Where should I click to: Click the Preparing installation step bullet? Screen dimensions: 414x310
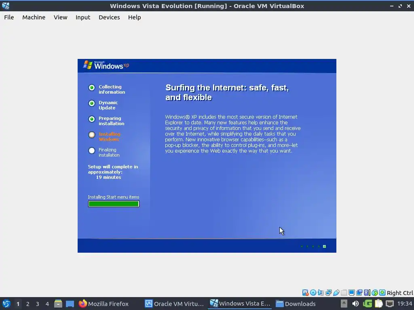[x=92, y=119]
